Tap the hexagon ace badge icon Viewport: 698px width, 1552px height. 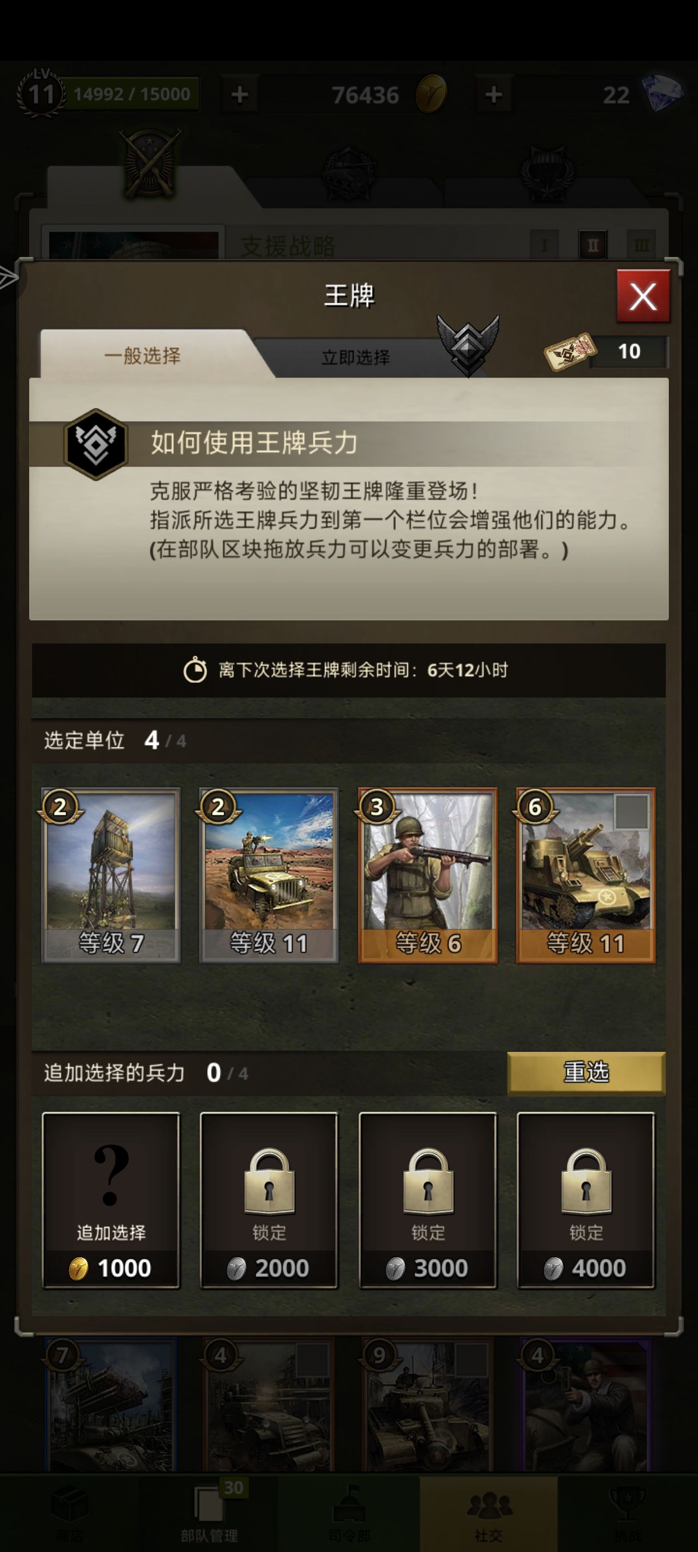[x=96, y=444]
